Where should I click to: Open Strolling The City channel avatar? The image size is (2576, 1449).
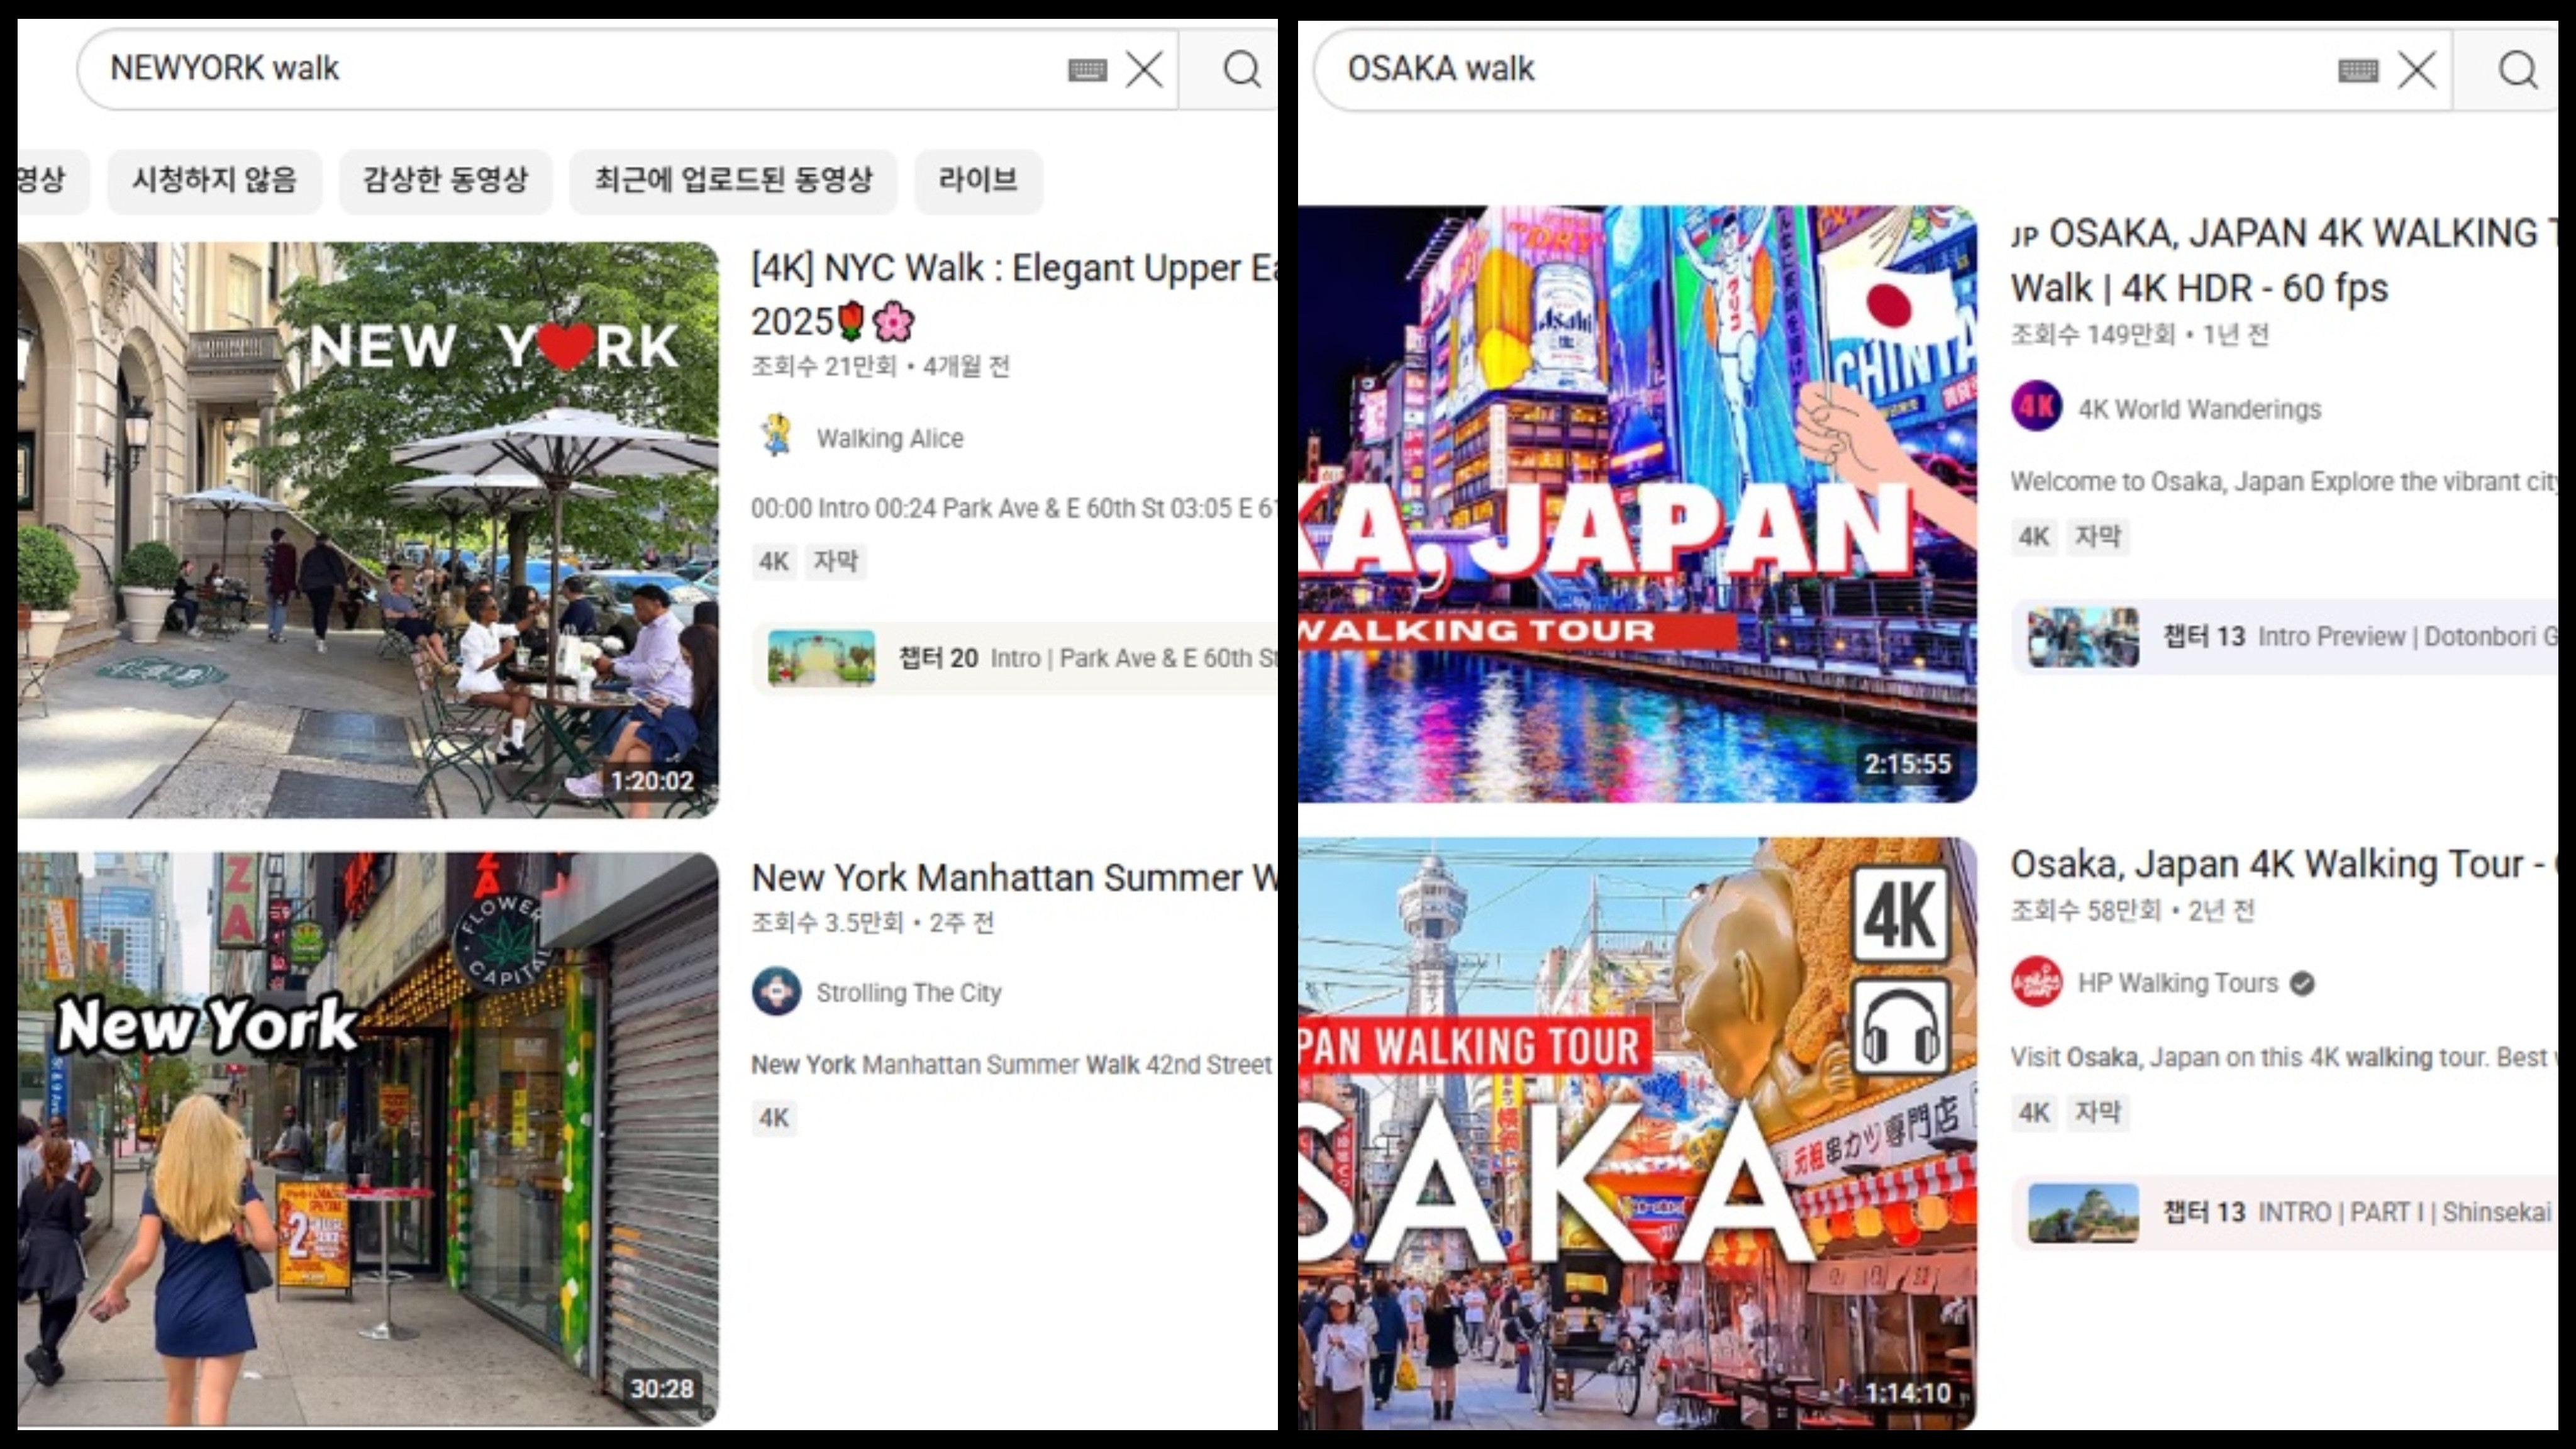click(x=777, y=992)
